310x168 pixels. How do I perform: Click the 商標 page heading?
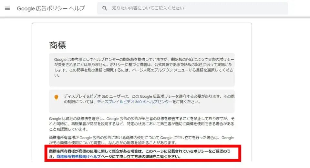(x=57, y=45)
